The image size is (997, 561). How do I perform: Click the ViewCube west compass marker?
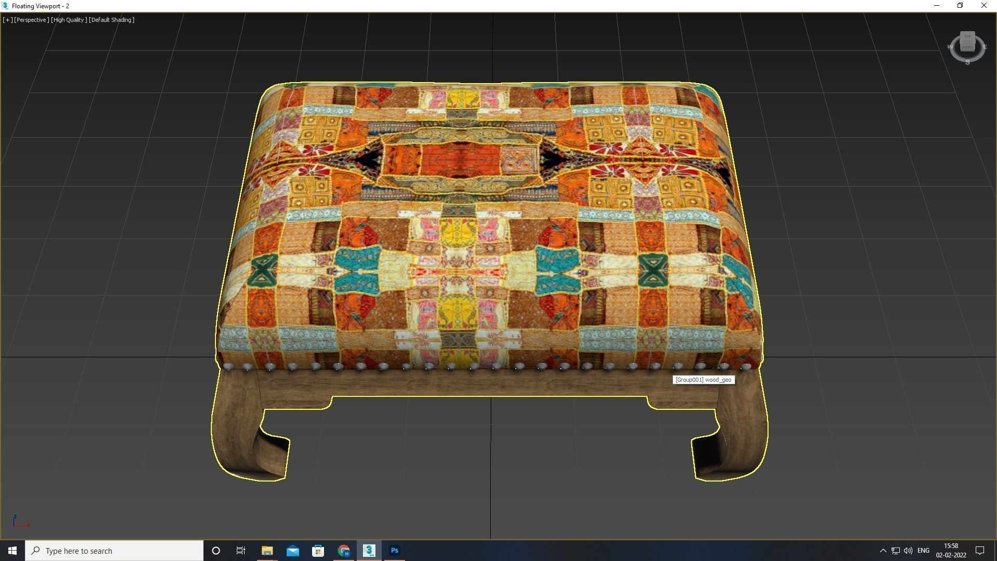[x=950, y=47]
